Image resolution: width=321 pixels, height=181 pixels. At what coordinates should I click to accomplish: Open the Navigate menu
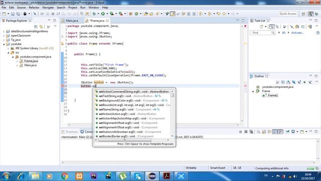pyautogui.click(x=48, y=8)
